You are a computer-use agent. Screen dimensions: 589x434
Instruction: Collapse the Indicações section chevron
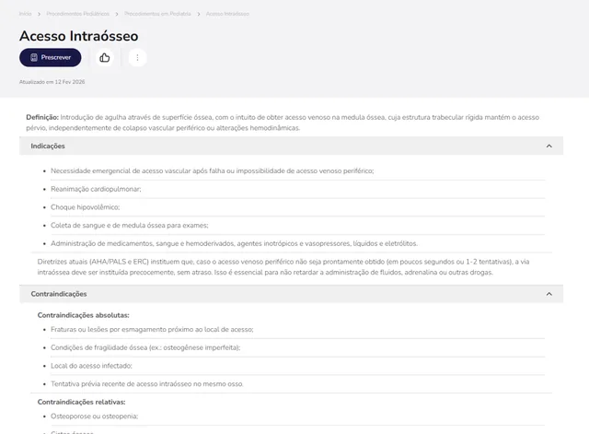coord(549,146)
